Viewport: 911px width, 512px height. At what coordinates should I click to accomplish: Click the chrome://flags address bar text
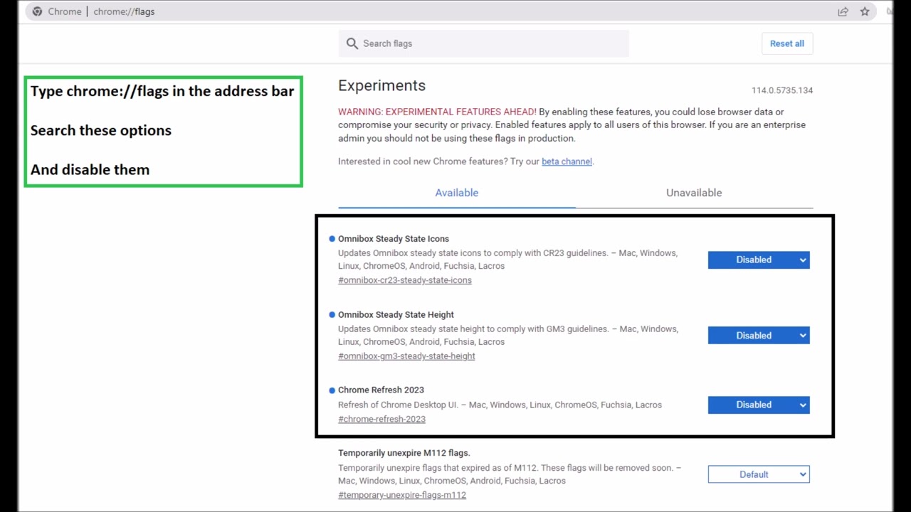(124, 11)
